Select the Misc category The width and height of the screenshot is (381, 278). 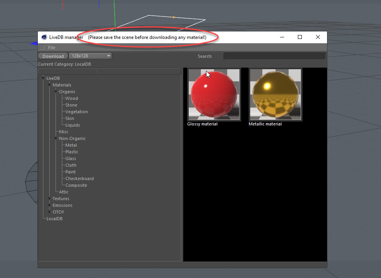coord(64,132)
